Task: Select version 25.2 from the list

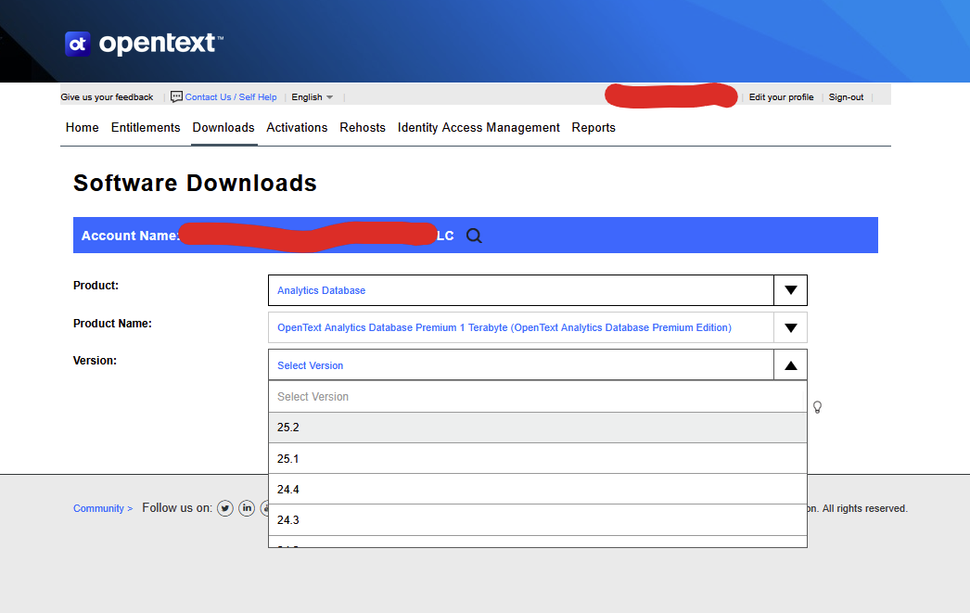Action: pos(538,427)
